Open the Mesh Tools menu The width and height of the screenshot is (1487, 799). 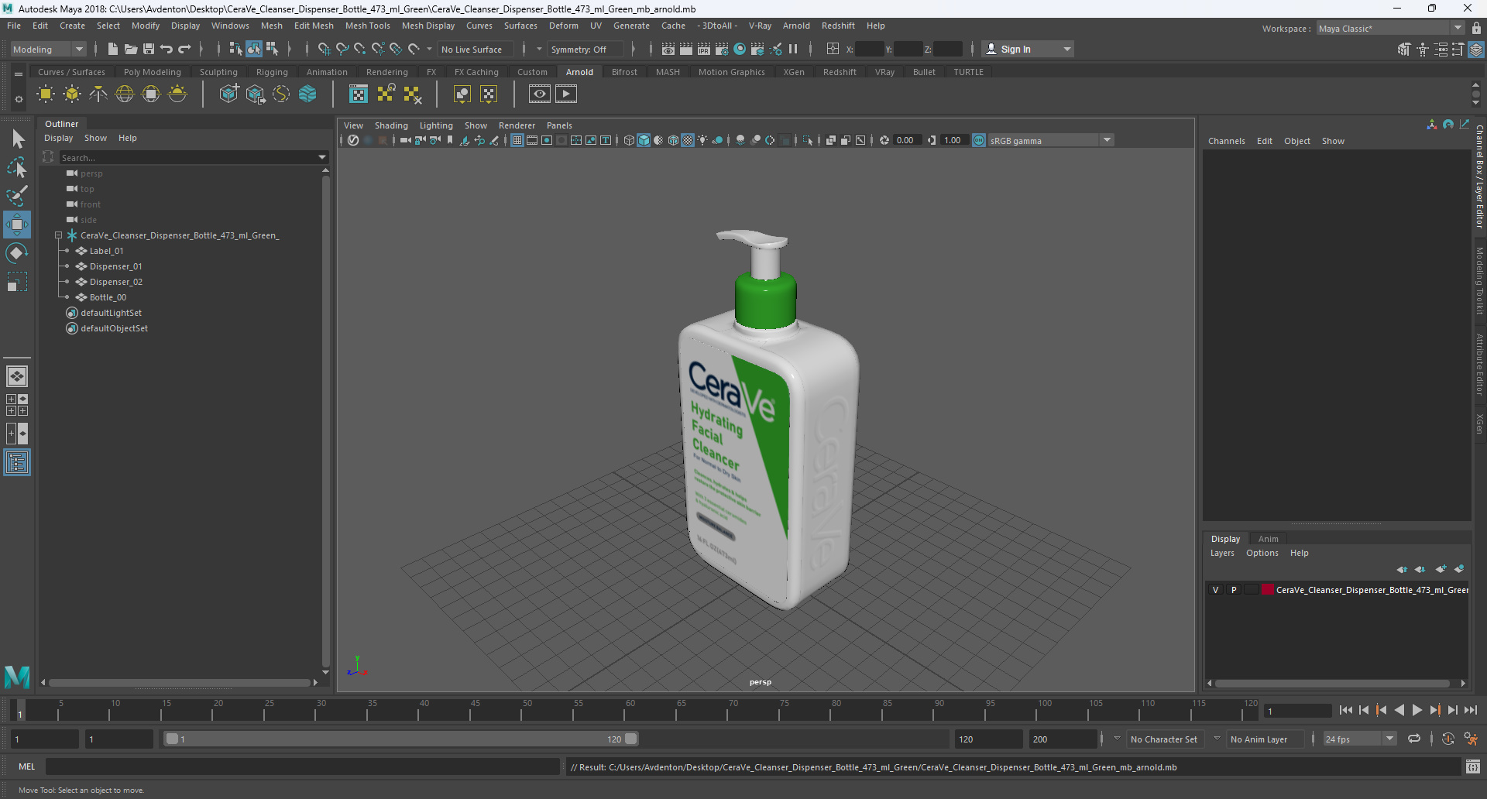tap(367, 26)
